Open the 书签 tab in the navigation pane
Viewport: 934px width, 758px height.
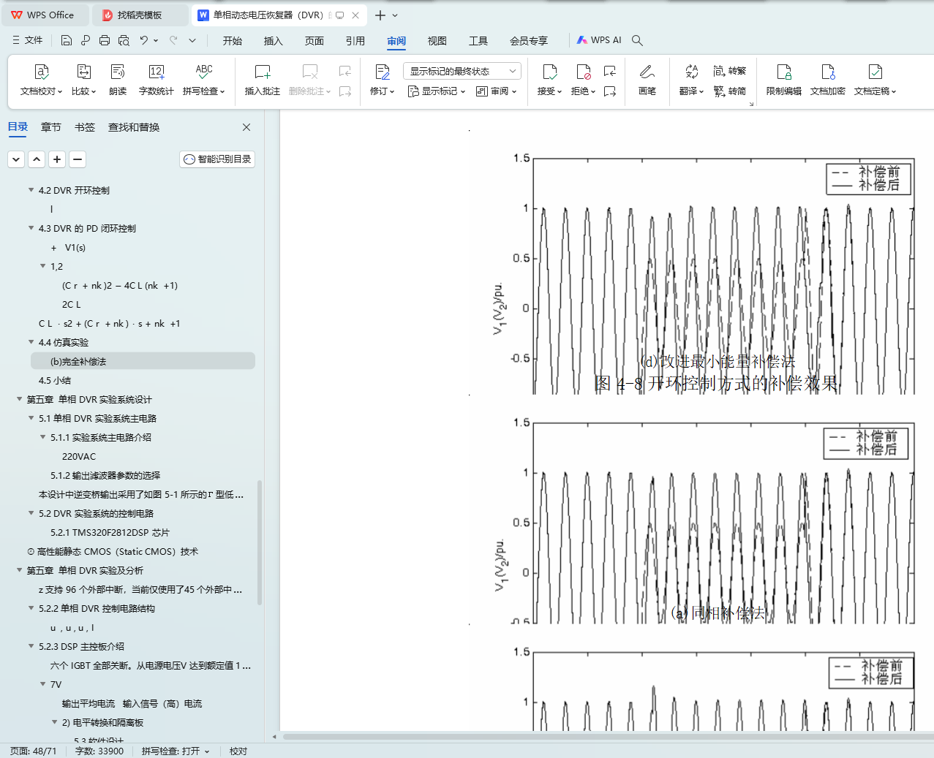(85, 127)
